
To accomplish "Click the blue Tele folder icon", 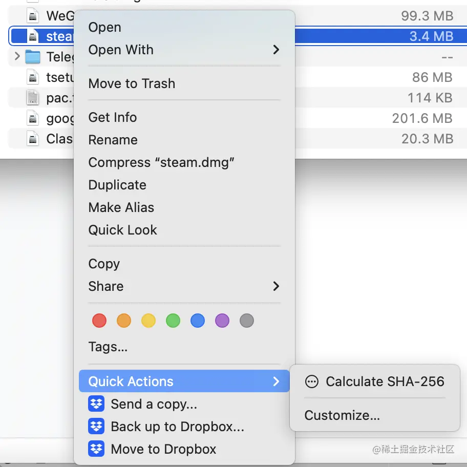I will (x=33, y=57).
